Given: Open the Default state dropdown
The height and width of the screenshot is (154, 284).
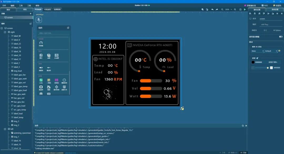Looking at the screenshot, I should (x=271, y=51).
